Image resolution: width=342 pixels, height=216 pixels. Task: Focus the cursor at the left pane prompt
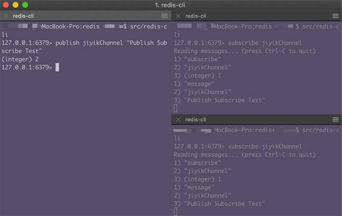click(x=57, y=67)
